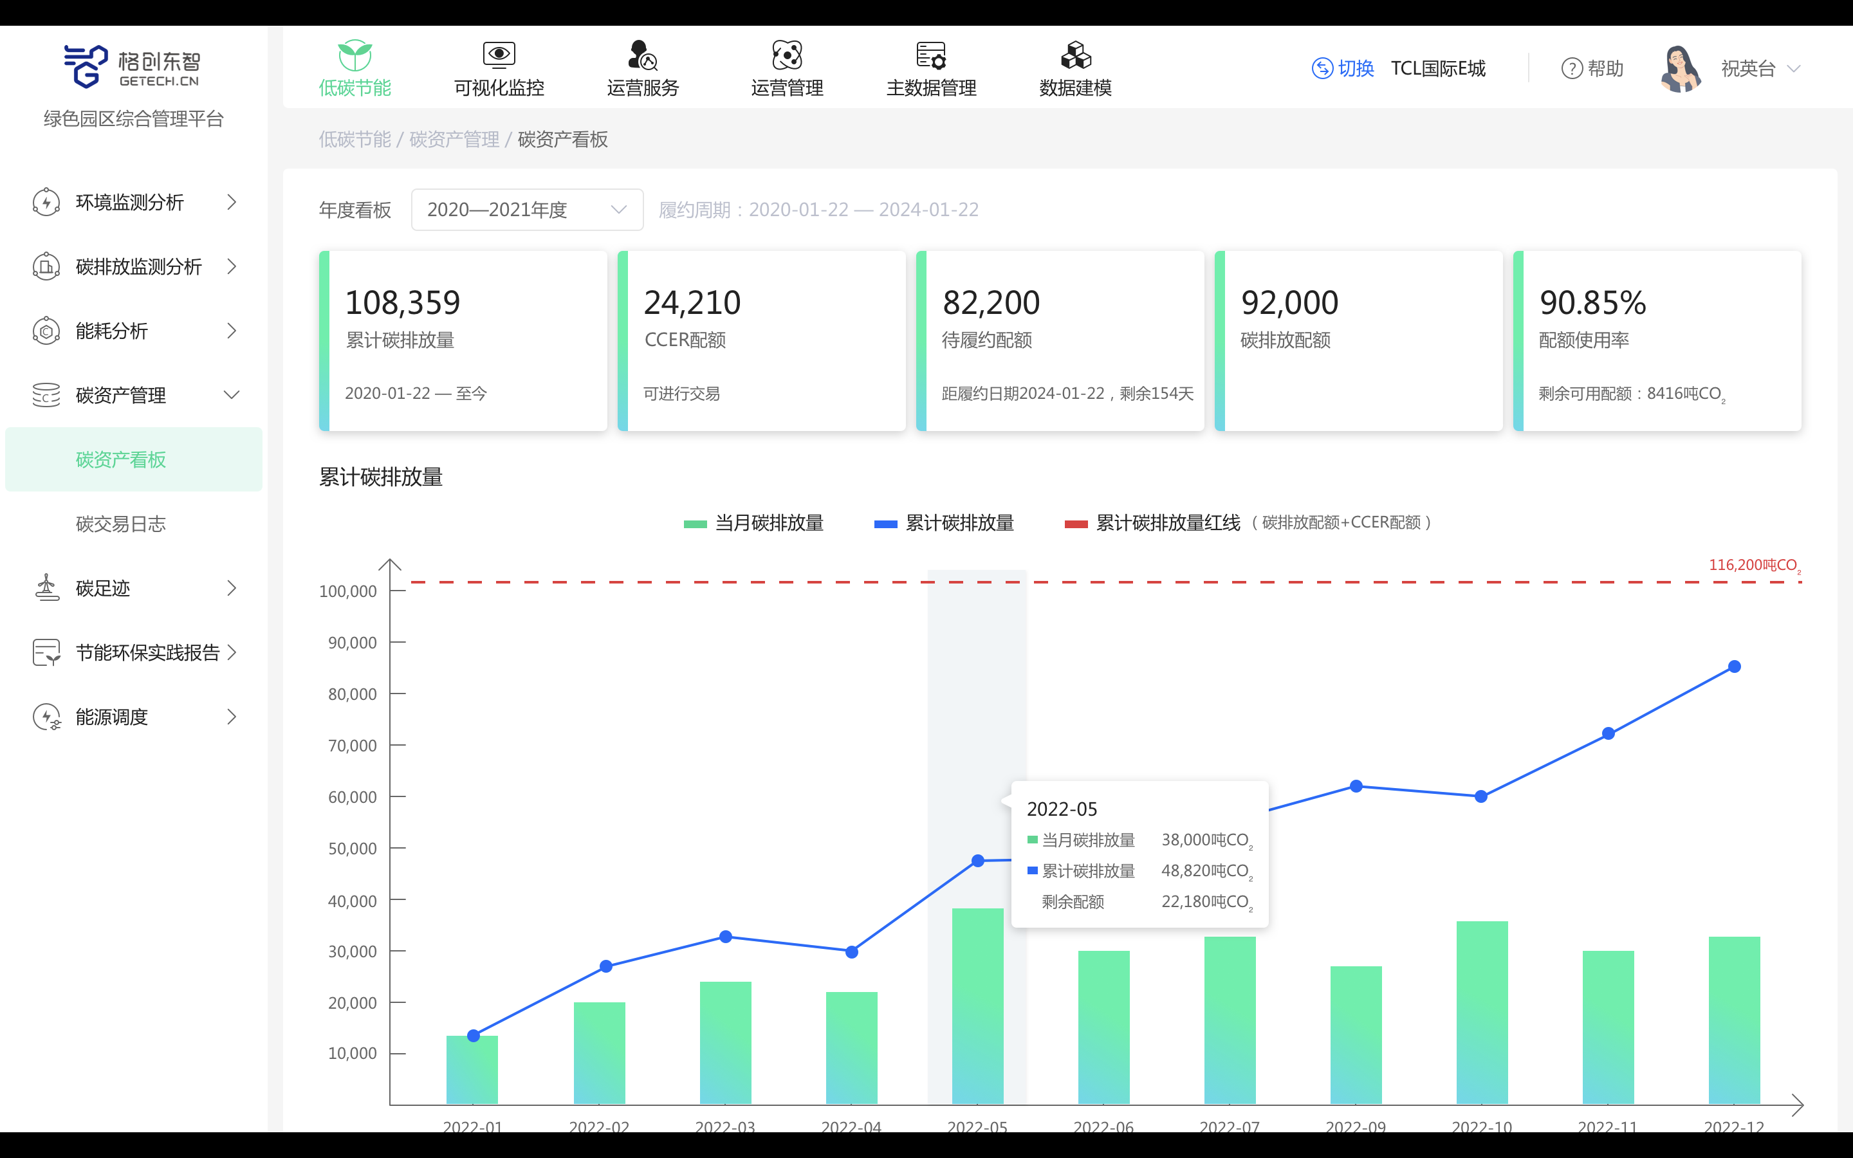Select 碳交易日志 submenu item
The height and width of the screenshot is (1158, 1853).
coord(121,524)
